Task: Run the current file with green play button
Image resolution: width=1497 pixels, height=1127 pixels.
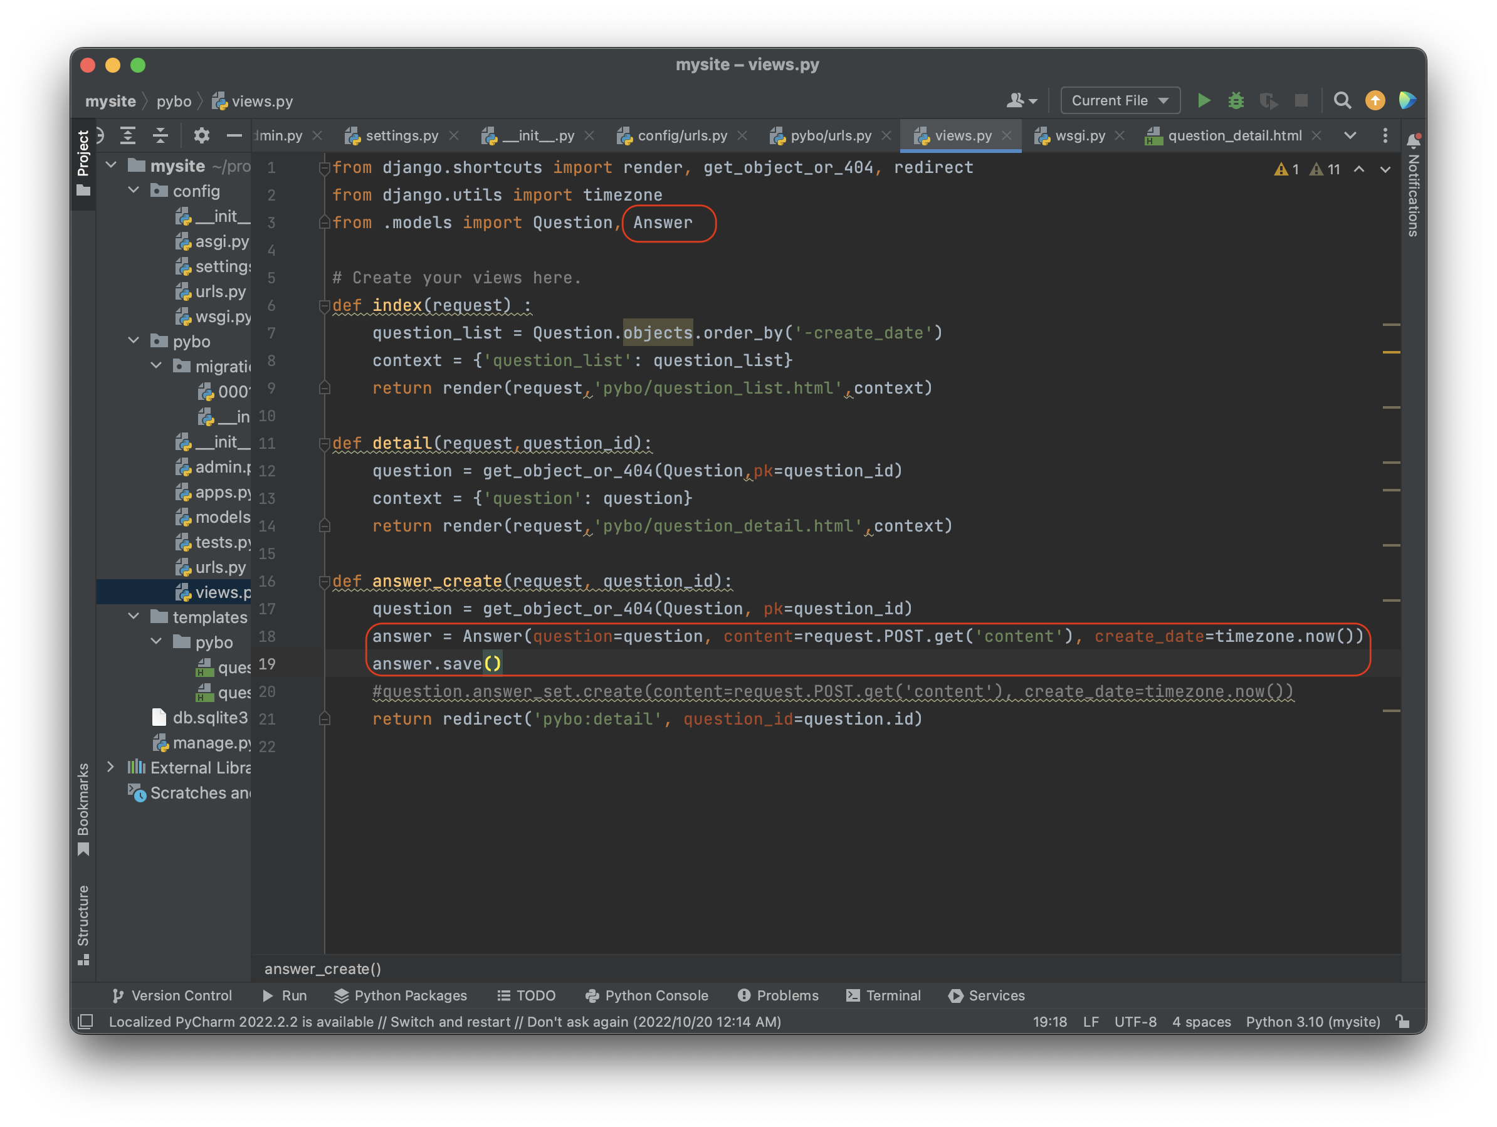Action: (1203, 101)
